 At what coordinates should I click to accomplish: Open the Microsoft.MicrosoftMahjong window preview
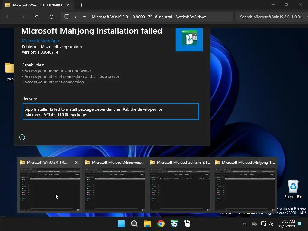[245, 189]
